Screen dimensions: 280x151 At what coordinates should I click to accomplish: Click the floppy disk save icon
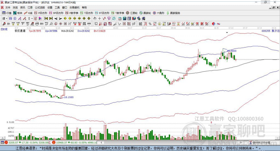coord(134,19)
